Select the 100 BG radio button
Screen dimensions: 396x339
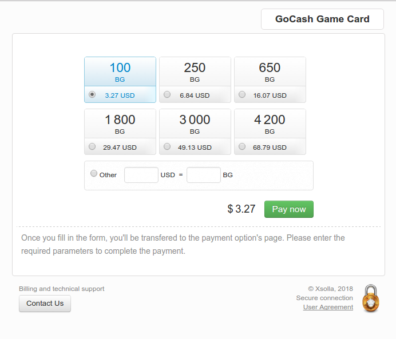(x=92, y=94)
